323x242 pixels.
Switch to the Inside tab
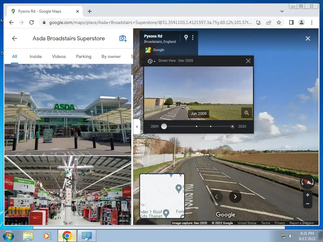pos(36,56)
